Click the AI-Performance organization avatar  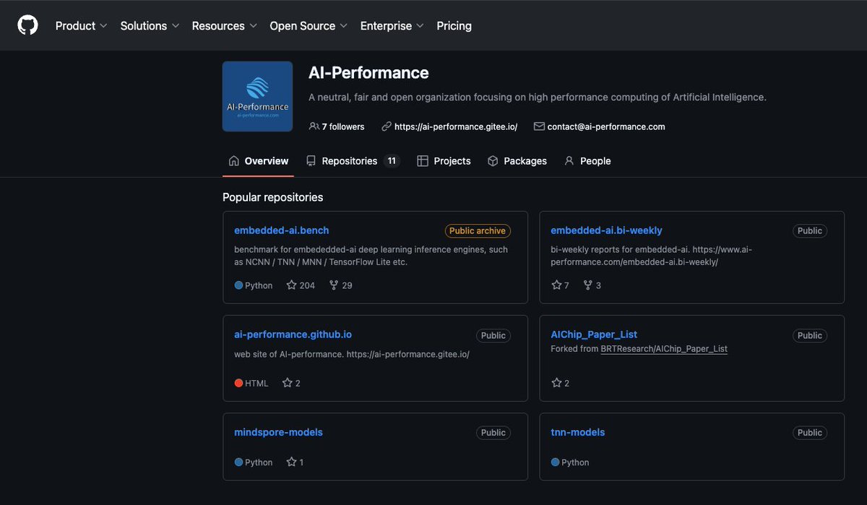click(x=257, y=96)
